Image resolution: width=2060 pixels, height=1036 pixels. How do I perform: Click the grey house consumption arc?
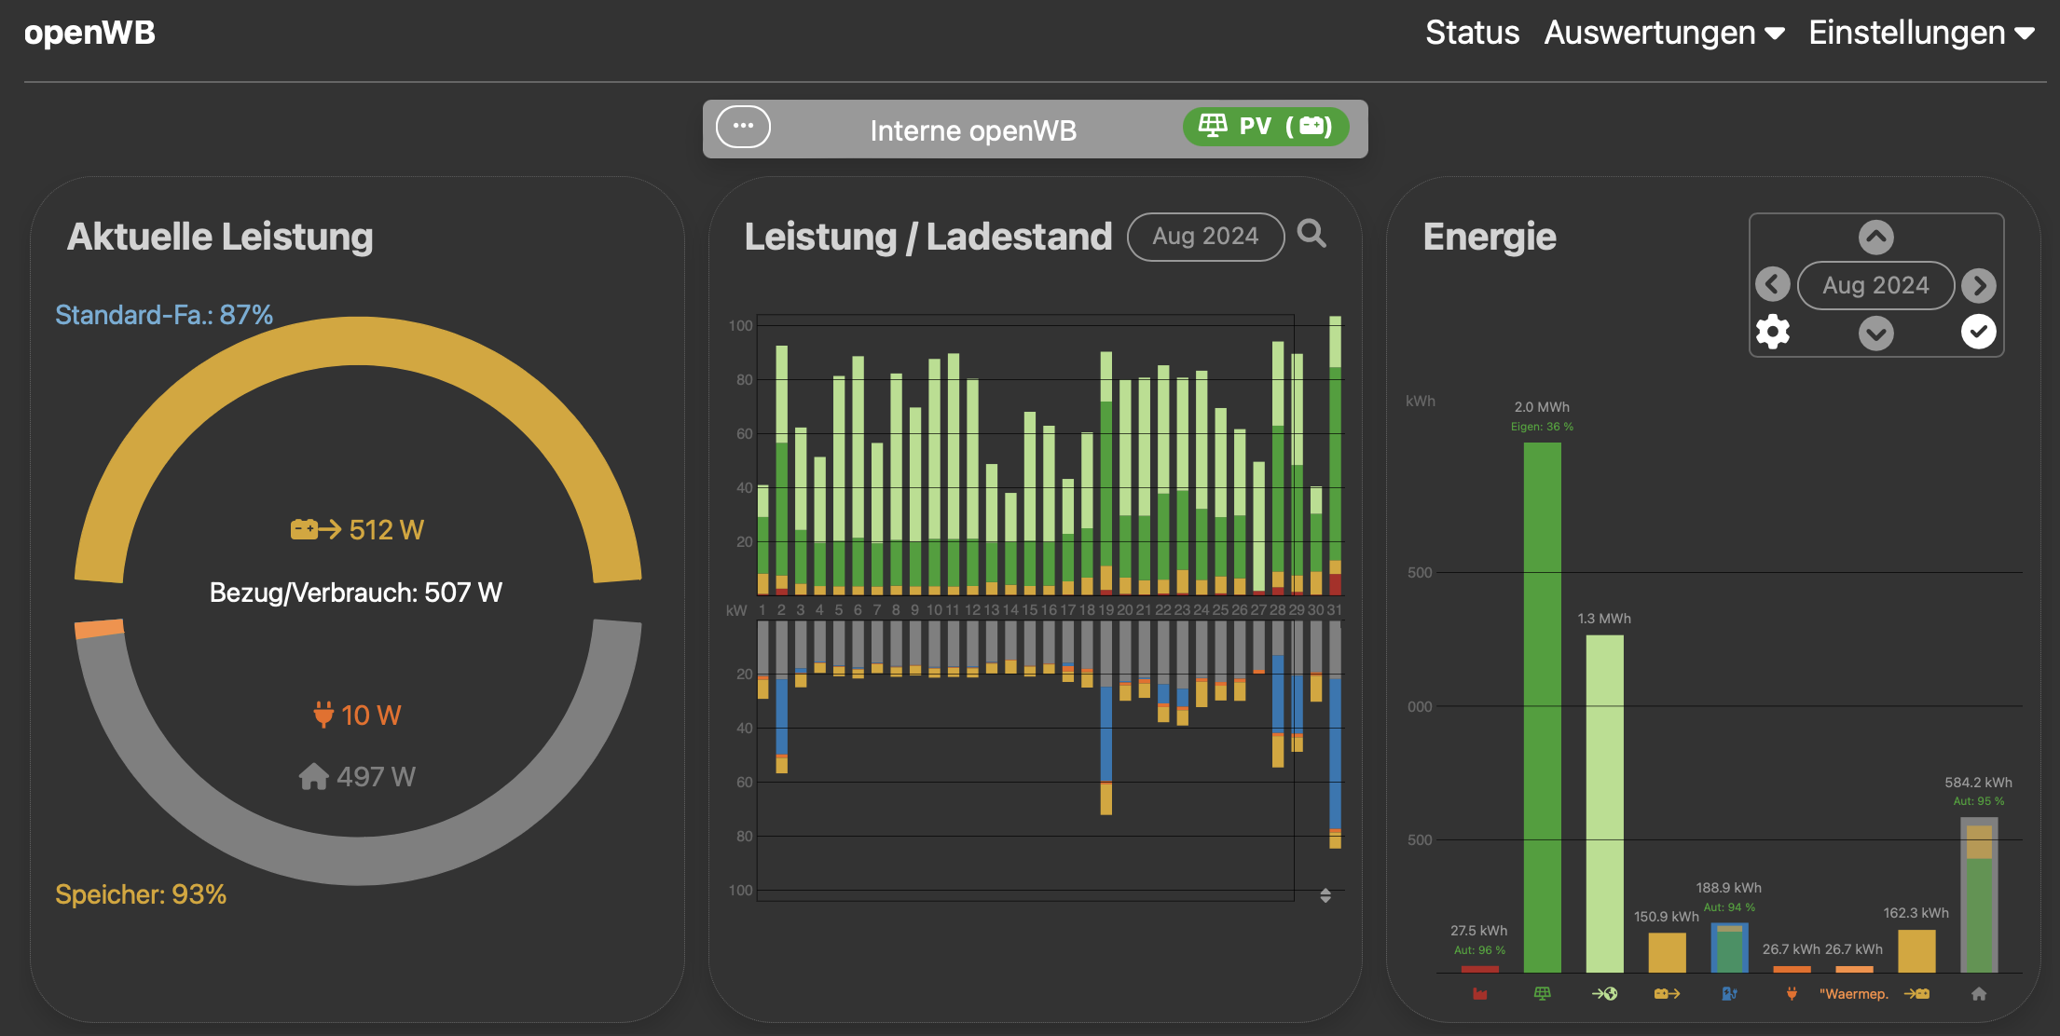[x=358, y=859]
